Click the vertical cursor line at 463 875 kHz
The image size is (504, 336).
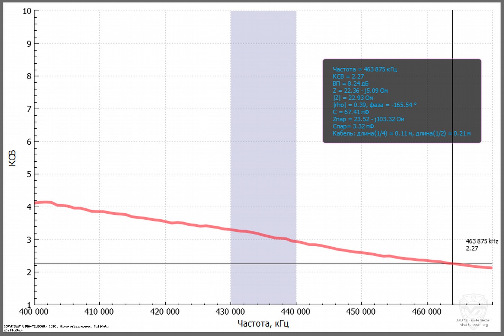click(452, 187)
